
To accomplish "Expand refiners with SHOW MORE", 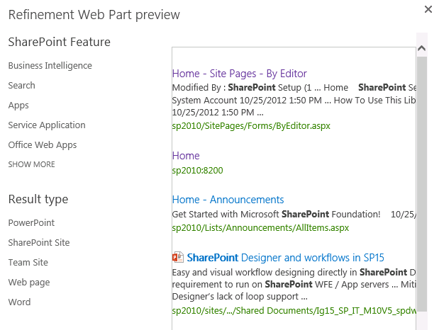I will [32, 164].
